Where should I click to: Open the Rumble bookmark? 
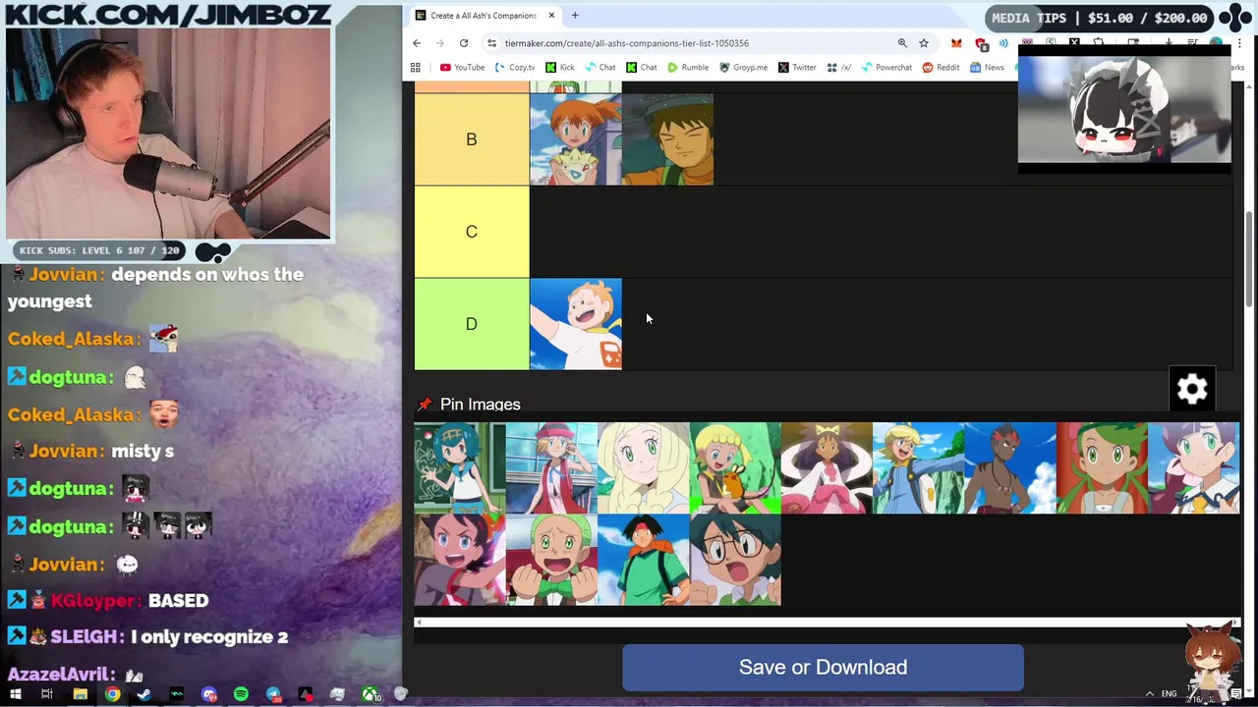688,68
